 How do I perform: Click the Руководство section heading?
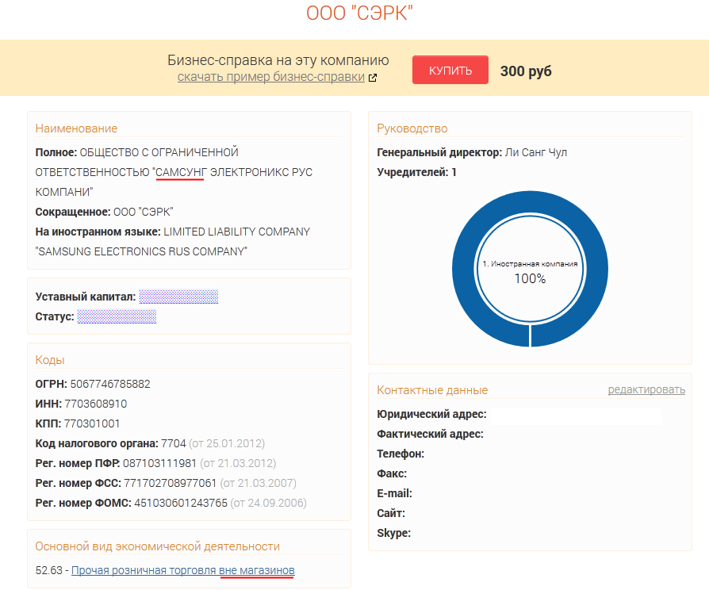(412, 128)
